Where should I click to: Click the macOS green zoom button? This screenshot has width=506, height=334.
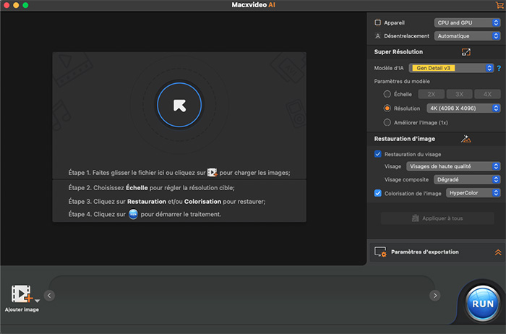tap(25, 5)
